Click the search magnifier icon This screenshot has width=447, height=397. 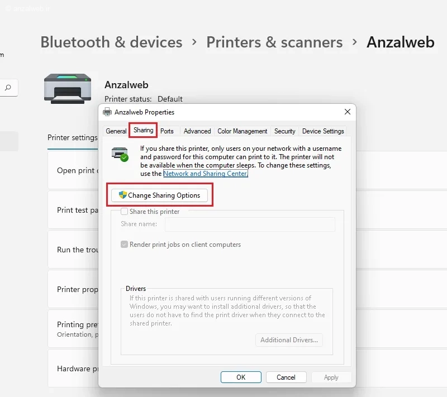[x=8, y=88]
